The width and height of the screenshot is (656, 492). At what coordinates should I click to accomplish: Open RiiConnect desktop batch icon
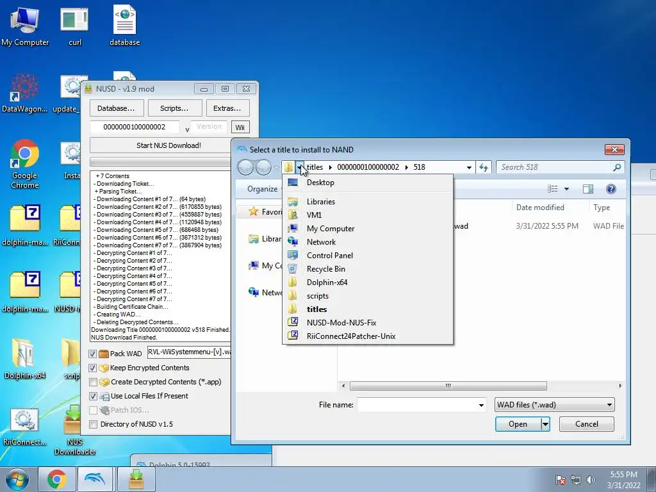25,426
